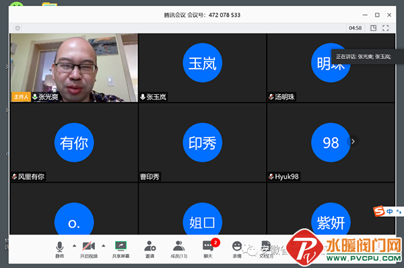Click the security shield icon
This screenshot has width=404, height=268.
[x=18, y=28]
